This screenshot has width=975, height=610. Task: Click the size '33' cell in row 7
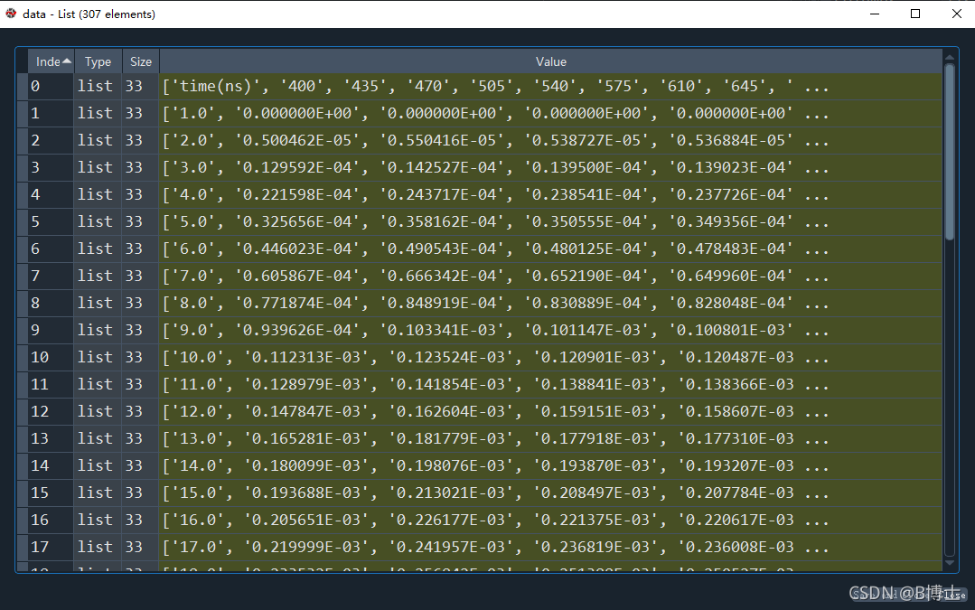(141, 277)
